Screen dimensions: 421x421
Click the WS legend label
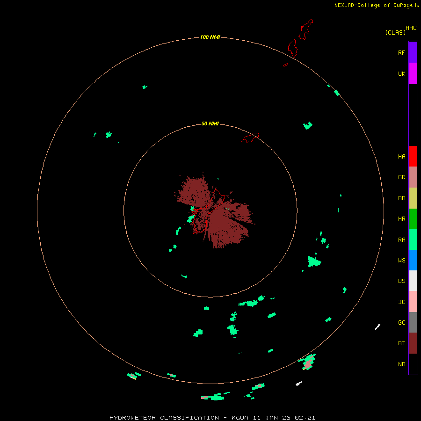coord(401,261)
